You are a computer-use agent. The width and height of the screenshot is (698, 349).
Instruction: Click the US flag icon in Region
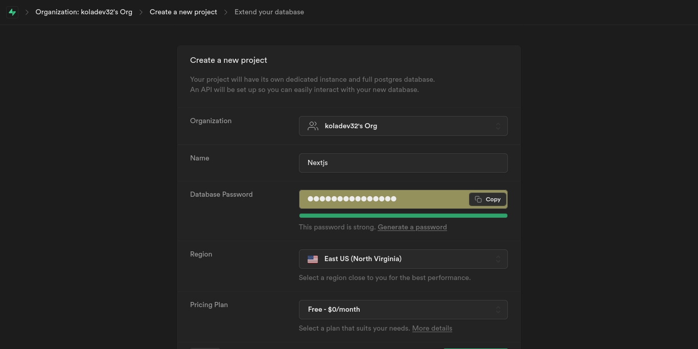(313, 259)
